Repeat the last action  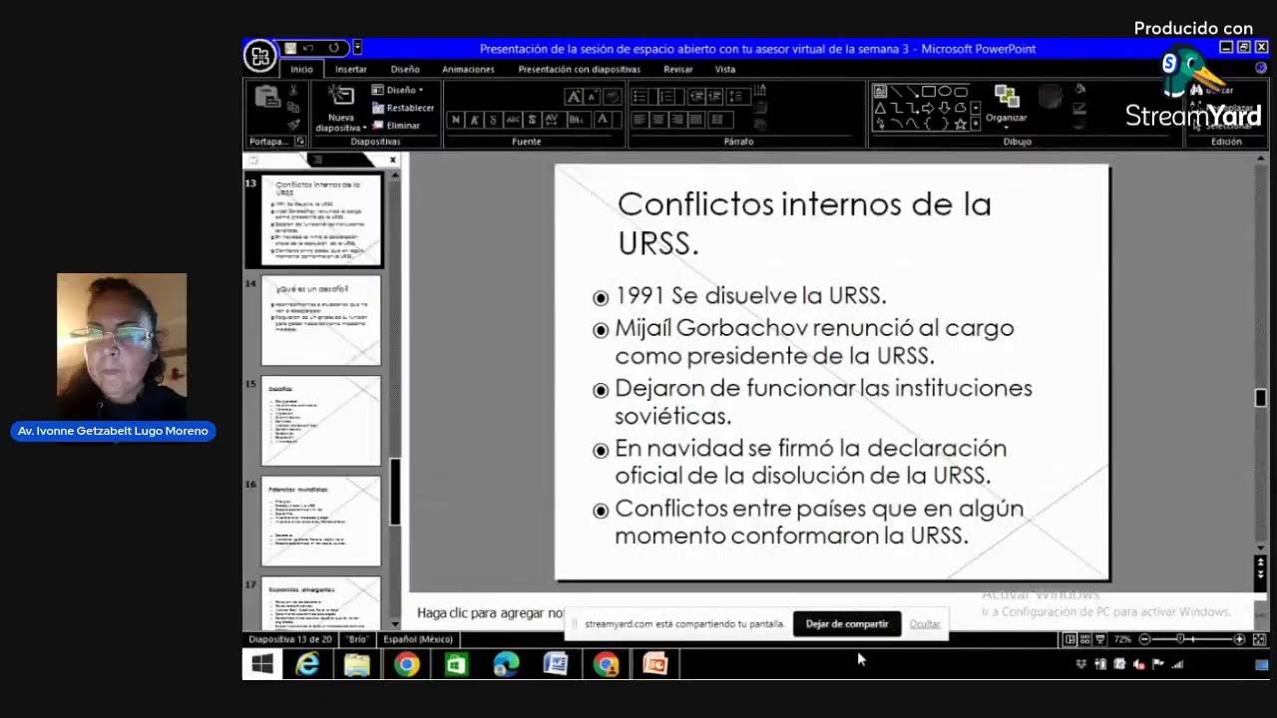333,48
